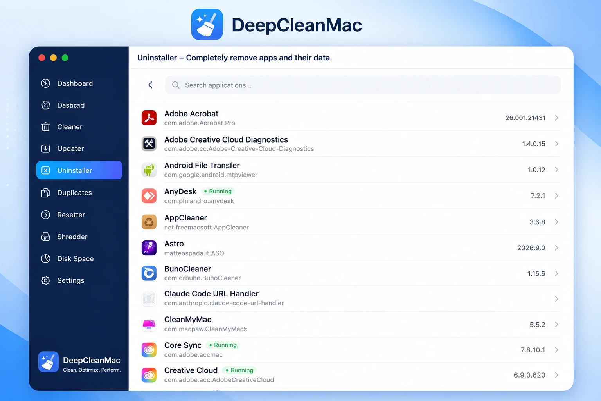The width and height of the screenshot is (601, 401).
Task: Click the Astro purple app icon
Action: tap(149, 248)
